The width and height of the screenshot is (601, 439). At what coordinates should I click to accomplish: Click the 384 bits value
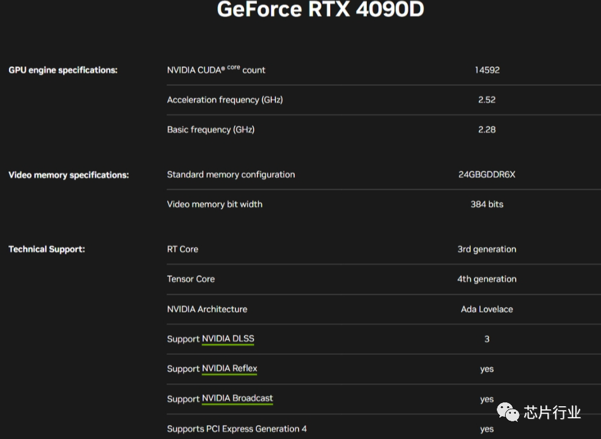click(487, 204)
